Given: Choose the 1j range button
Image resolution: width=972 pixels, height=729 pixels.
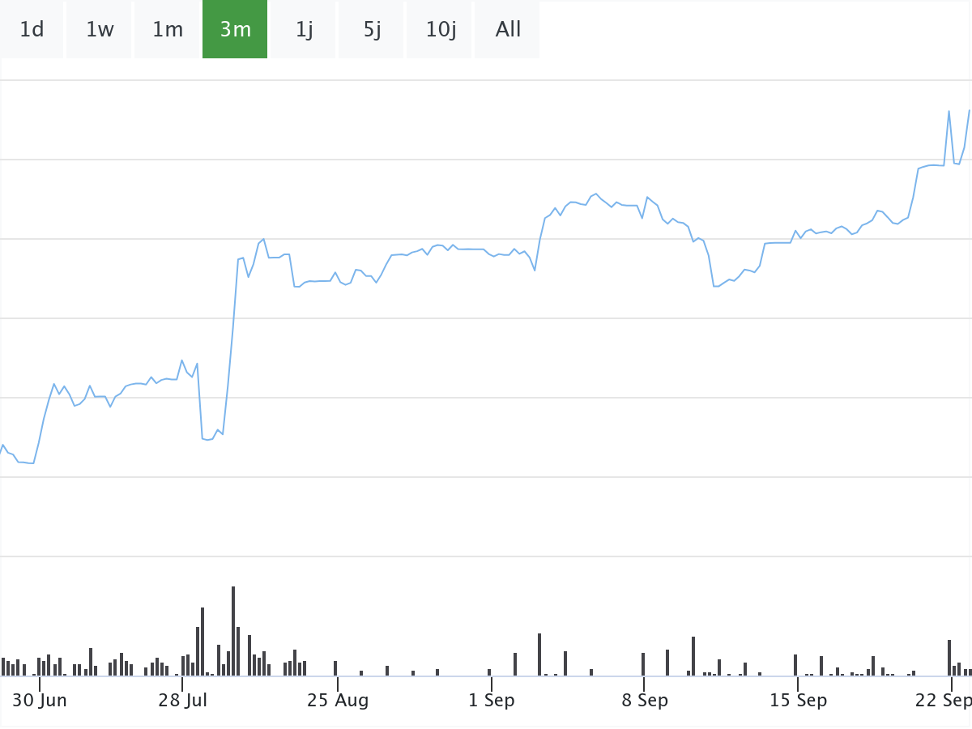Looking at the screenshot, I should coord(304,30).
